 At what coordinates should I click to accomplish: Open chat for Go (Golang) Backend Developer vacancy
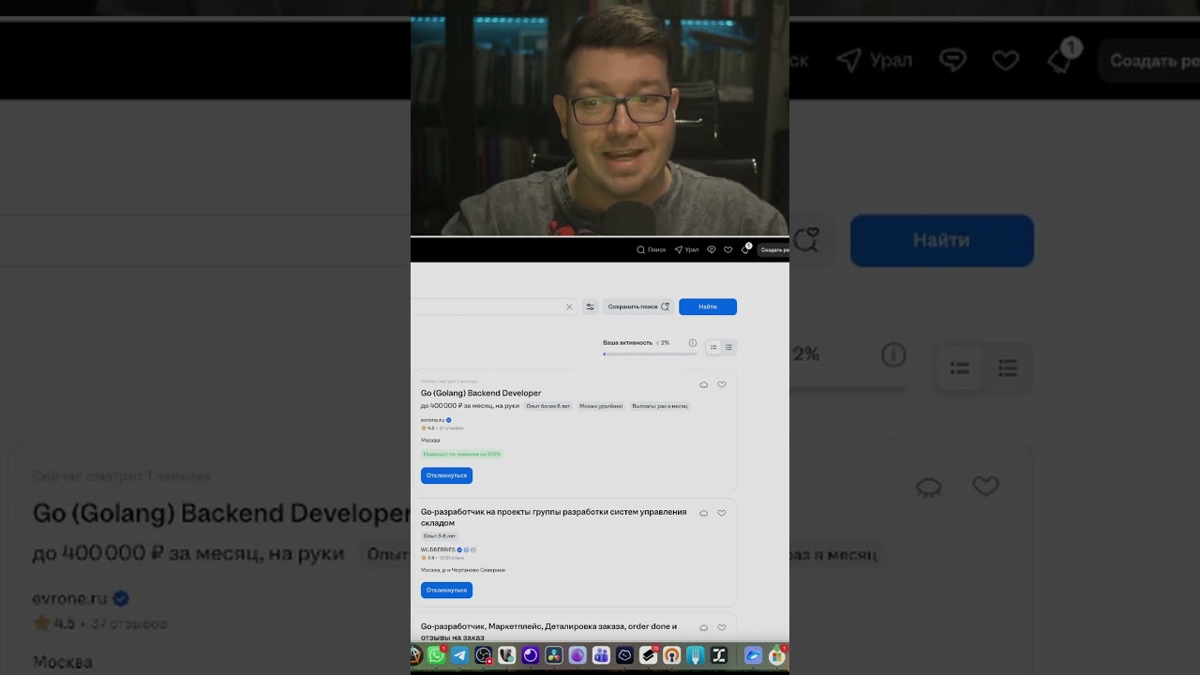tap(704, 384)
